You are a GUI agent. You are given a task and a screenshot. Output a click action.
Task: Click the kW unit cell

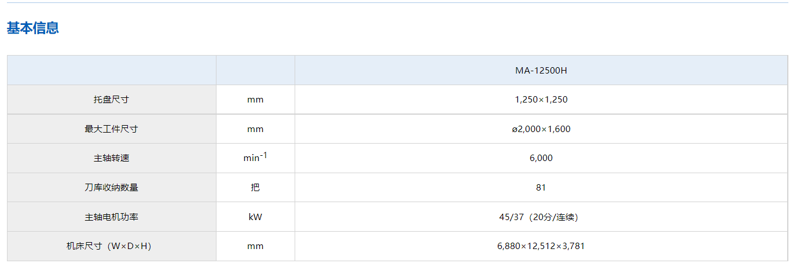click(255, 217)
